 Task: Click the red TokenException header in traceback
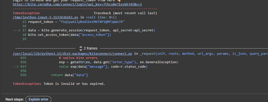[26, 13]
